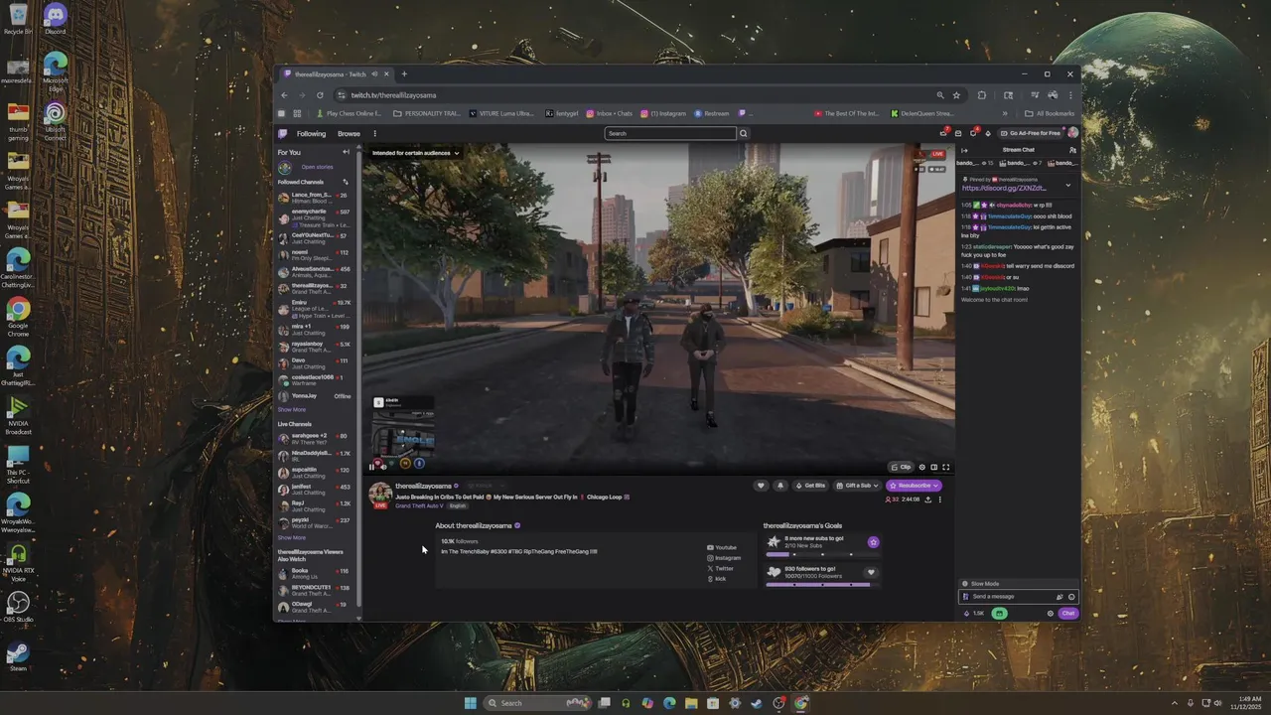Select the therealllzayosama Twitch browser tab

point(336,73)
